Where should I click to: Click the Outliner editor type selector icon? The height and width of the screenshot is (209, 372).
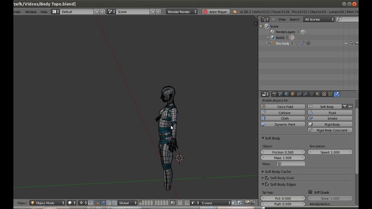click(x=265, y=19)
